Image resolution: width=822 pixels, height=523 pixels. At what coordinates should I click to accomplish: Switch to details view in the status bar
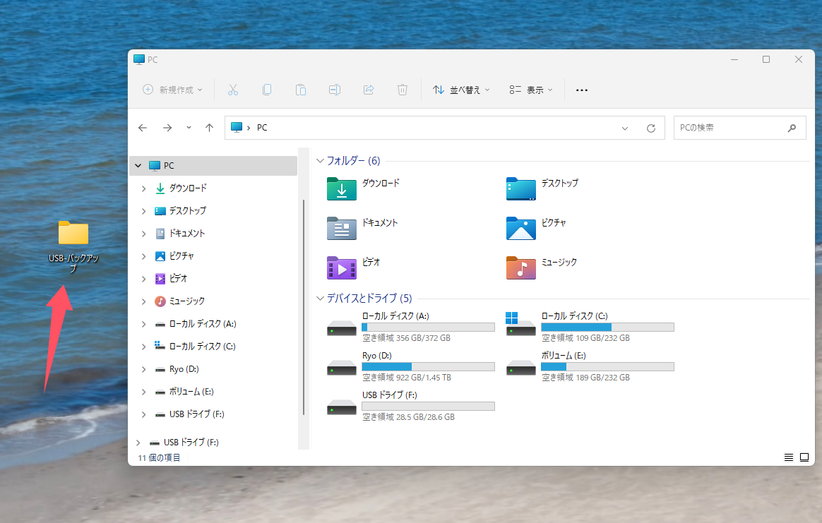(x=788, y=457)
